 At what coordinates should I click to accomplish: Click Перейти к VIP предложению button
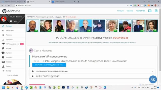[x=49, y=65]
